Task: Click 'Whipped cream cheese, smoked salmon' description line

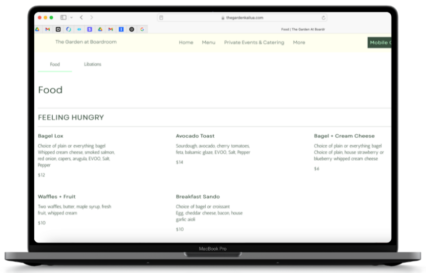Action: (x=77, y=153)
